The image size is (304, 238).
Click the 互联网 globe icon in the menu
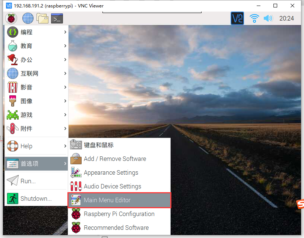(x=13, y=73)
